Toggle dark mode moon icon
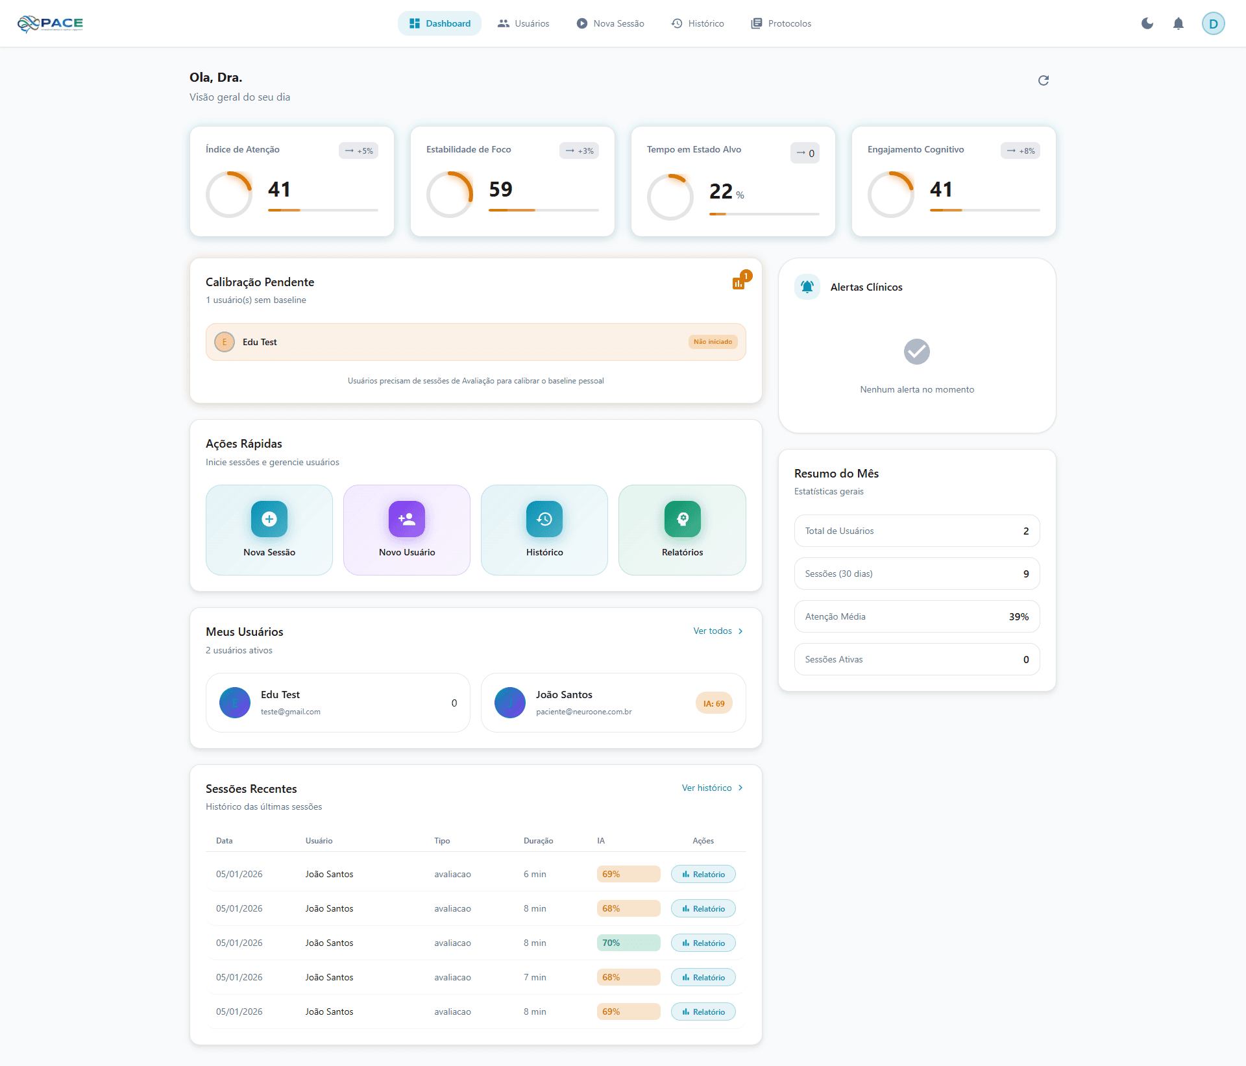The image size is (1246, 1066). [x=1147, y=23]
